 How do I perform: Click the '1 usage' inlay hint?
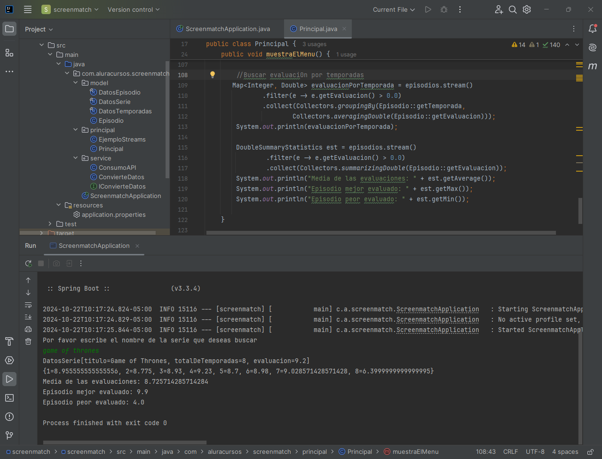346,55
